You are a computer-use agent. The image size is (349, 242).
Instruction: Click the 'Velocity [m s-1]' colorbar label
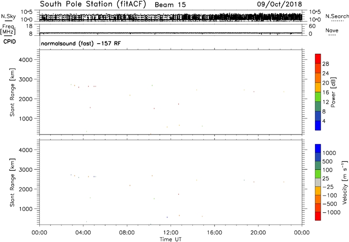(345, 182)
